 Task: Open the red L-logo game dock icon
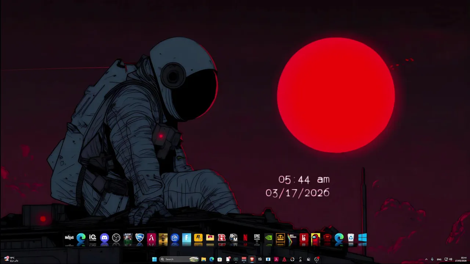(x=304, y=238)
